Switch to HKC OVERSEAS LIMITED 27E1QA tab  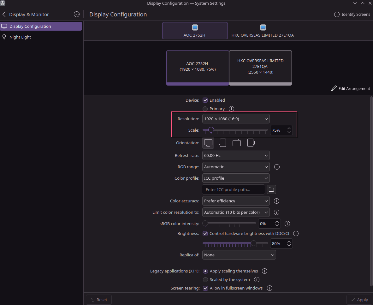(263, 31)
